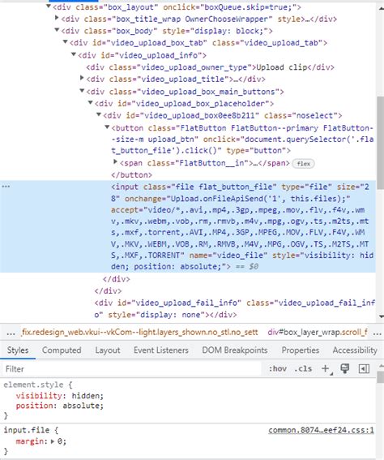Open the Event Listeners tab

[160, 350]
